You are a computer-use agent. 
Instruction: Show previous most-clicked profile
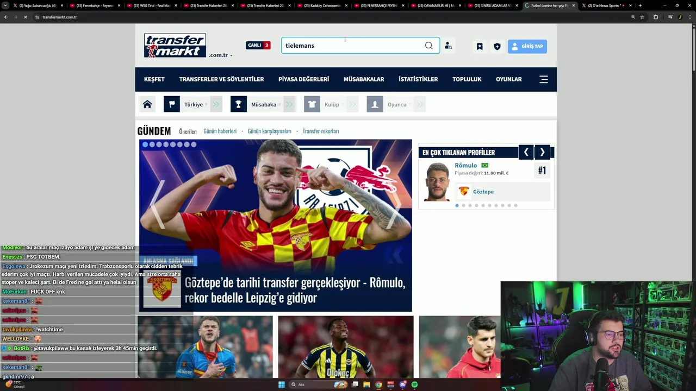[x=526, y=153]
